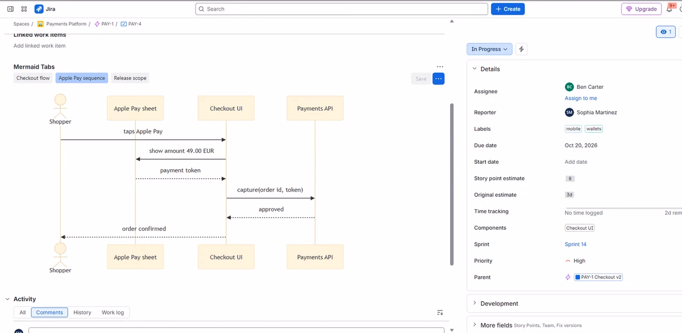Open the Payments Platform breadcrumb link
Image resolution: width=682 pixels, height=333 pixels.
(x=66, y=24)
